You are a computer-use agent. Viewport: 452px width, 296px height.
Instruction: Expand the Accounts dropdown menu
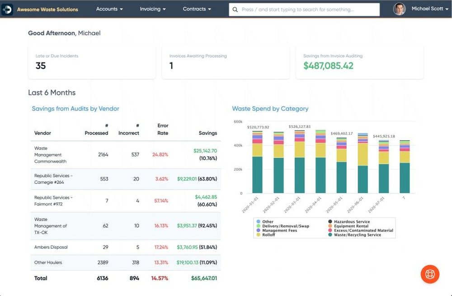109,9
